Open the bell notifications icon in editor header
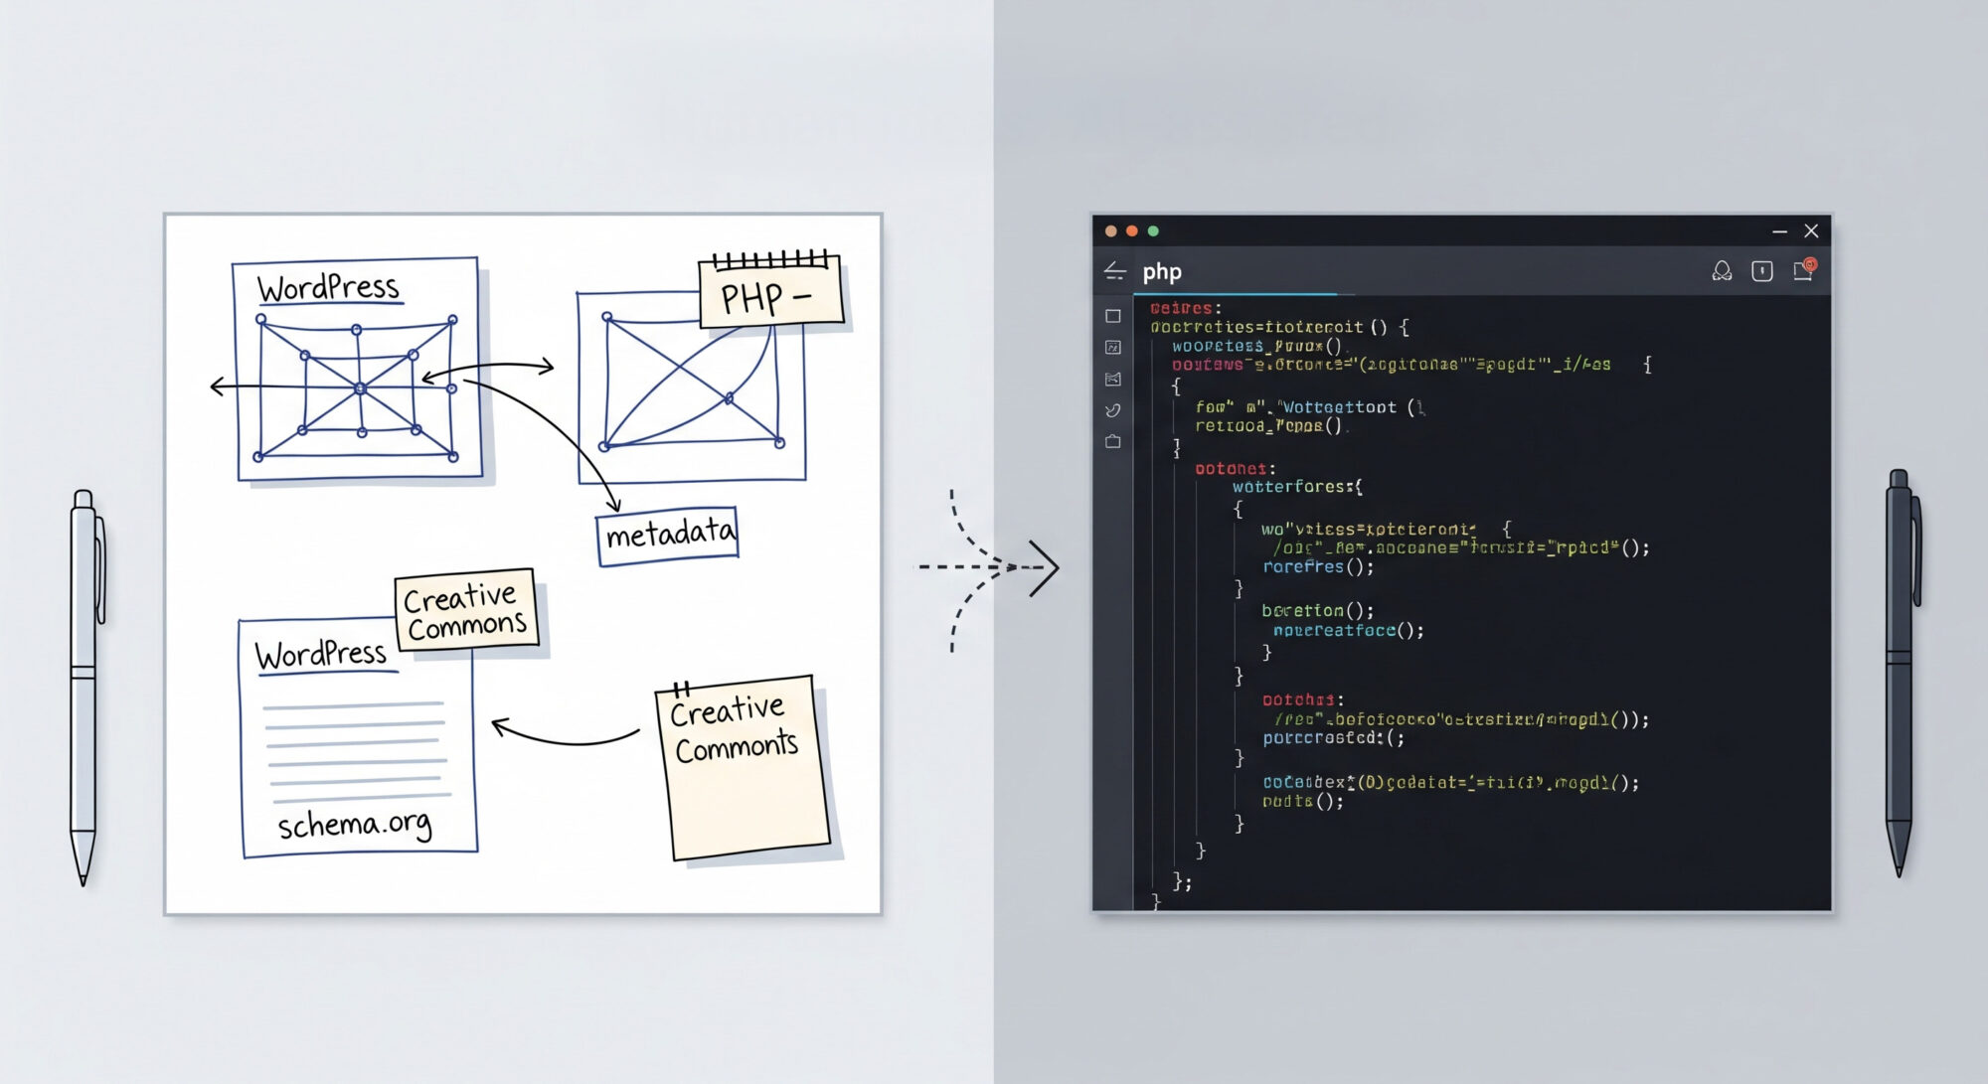 pos(1722,271)
